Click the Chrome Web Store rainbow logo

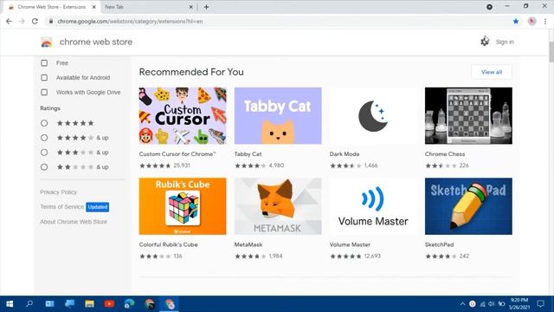tap(46, 42)
